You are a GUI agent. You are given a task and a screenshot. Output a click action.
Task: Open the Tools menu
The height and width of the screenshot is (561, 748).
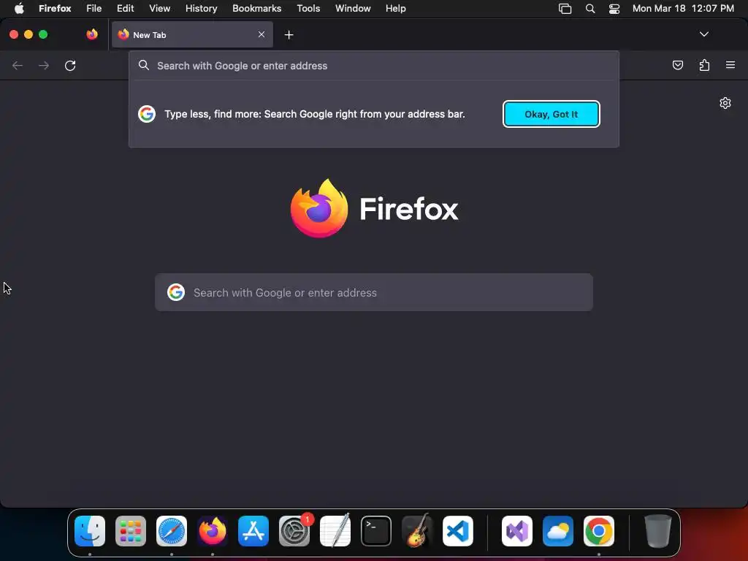[x=309, y=8]
